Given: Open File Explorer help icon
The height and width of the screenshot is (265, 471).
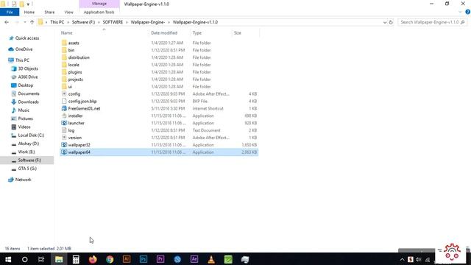Looking at the screenshot, I should (468, 12).
